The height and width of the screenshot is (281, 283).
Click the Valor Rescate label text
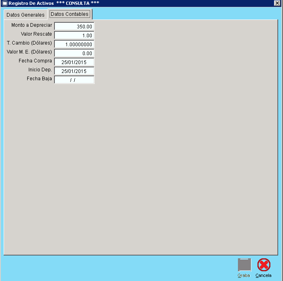point(37,34)
